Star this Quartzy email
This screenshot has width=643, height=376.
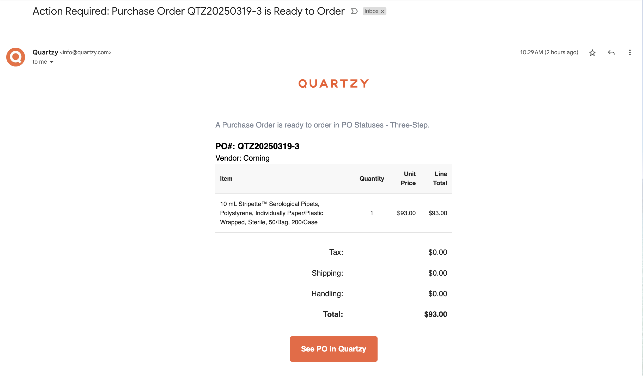(592, 53)
